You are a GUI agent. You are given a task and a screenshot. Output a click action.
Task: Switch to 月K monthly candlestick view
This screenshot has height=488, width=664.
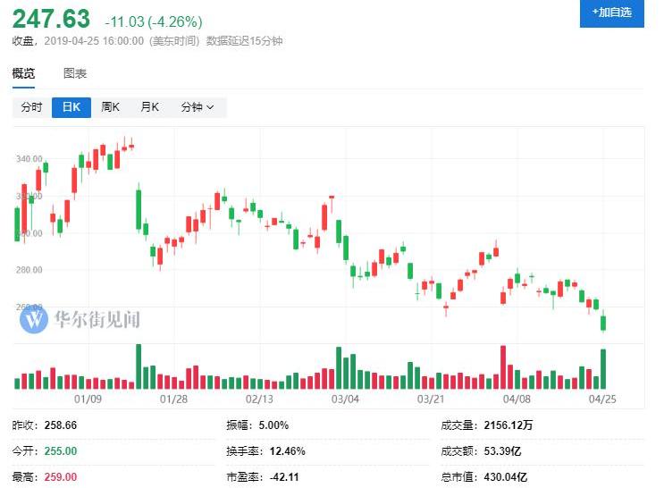[x=149, y=107]
